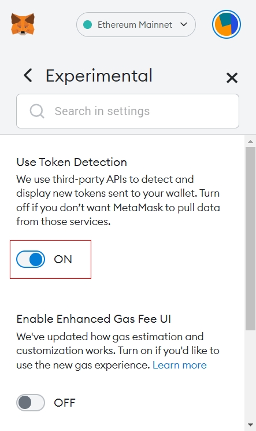Go back using the left arrow

(28, 75)
